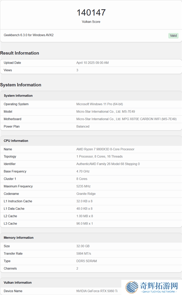This screenshot has width=182, height=295.
Task: Click AMD Ryzen 7 9800X3D processor name
Action: point(105,149)
